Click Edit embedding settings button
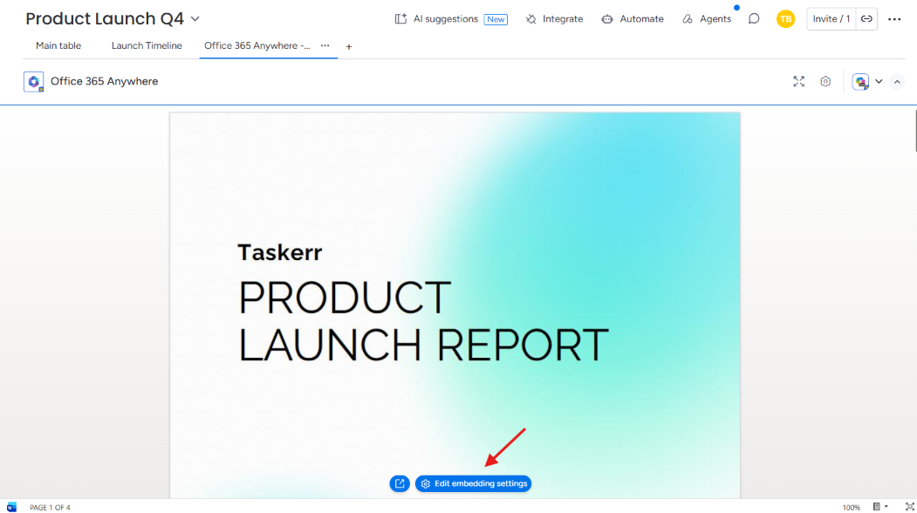This screenshot has height=513, width=917. pyautogui.click(x=473, y=483)
